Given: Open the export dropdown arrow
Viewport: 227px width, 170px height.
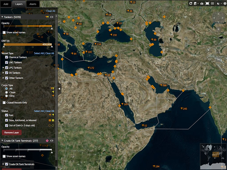Looking at the screenshot, I should (198, 3).
